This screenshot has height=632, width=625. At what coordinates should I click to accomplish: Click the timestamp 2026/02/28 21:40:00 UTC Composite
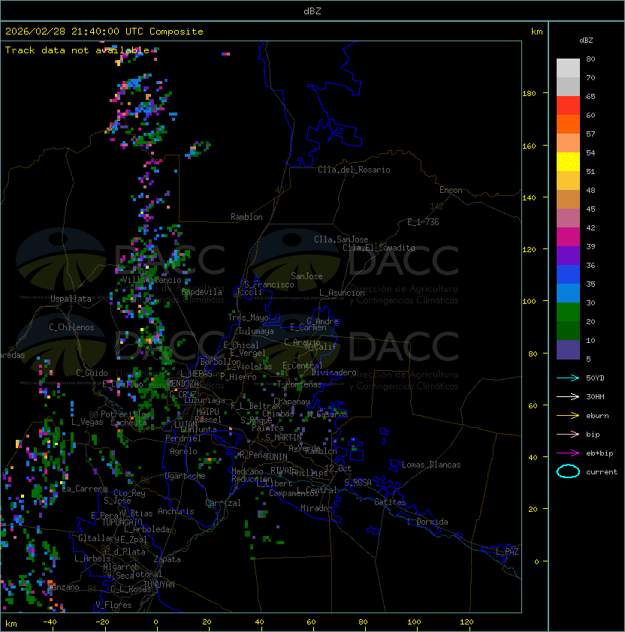click(104, 32)
